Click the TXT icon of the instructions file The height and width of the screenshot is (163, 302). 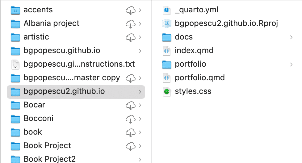tap(15, 64)
